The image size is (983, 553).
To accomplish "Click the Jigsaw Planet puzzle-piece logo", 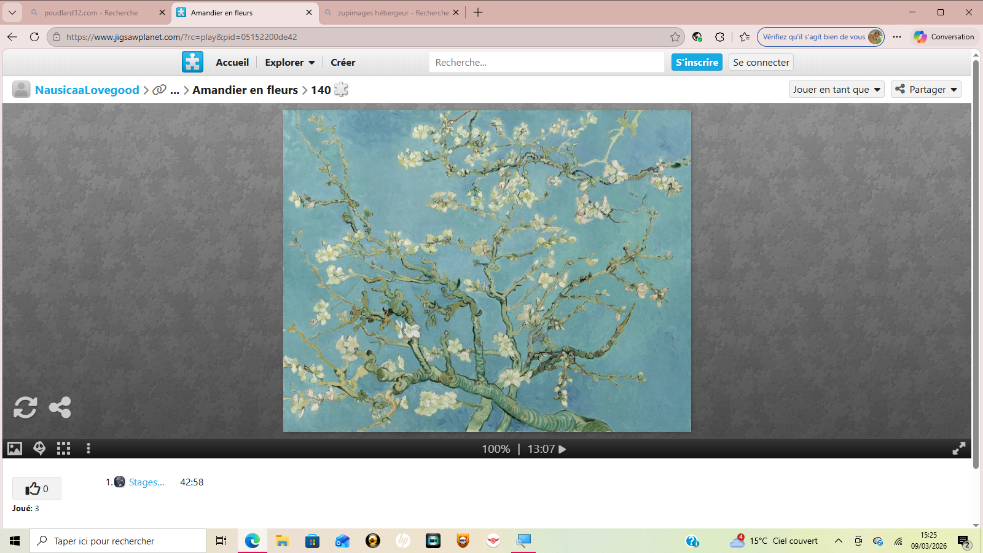I will [x=192, y=62].
